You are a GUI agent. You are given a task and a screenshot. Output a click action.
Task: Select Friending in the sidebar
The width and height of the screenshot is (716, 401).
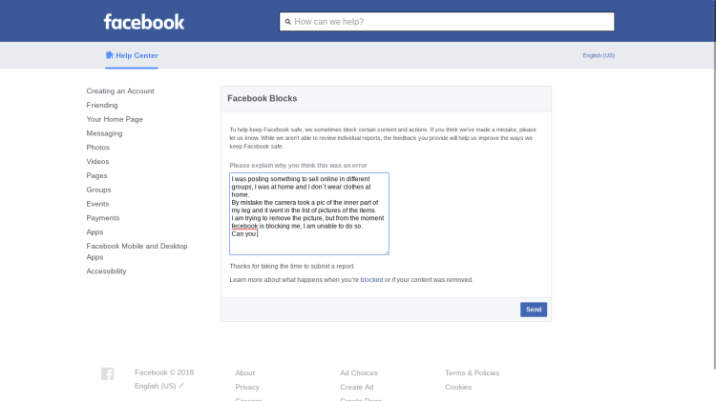pos(102,106)
